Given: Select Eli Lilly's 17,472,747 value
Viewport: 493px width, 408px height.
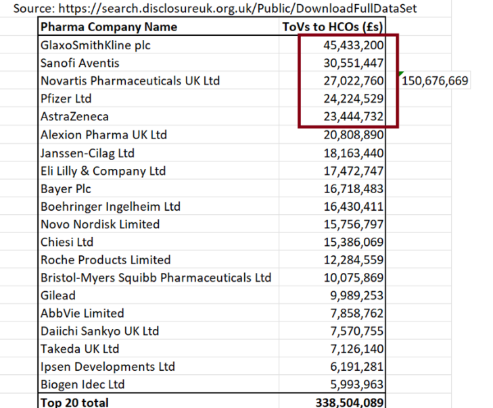Looking at the screenshot, I should 354,171.
